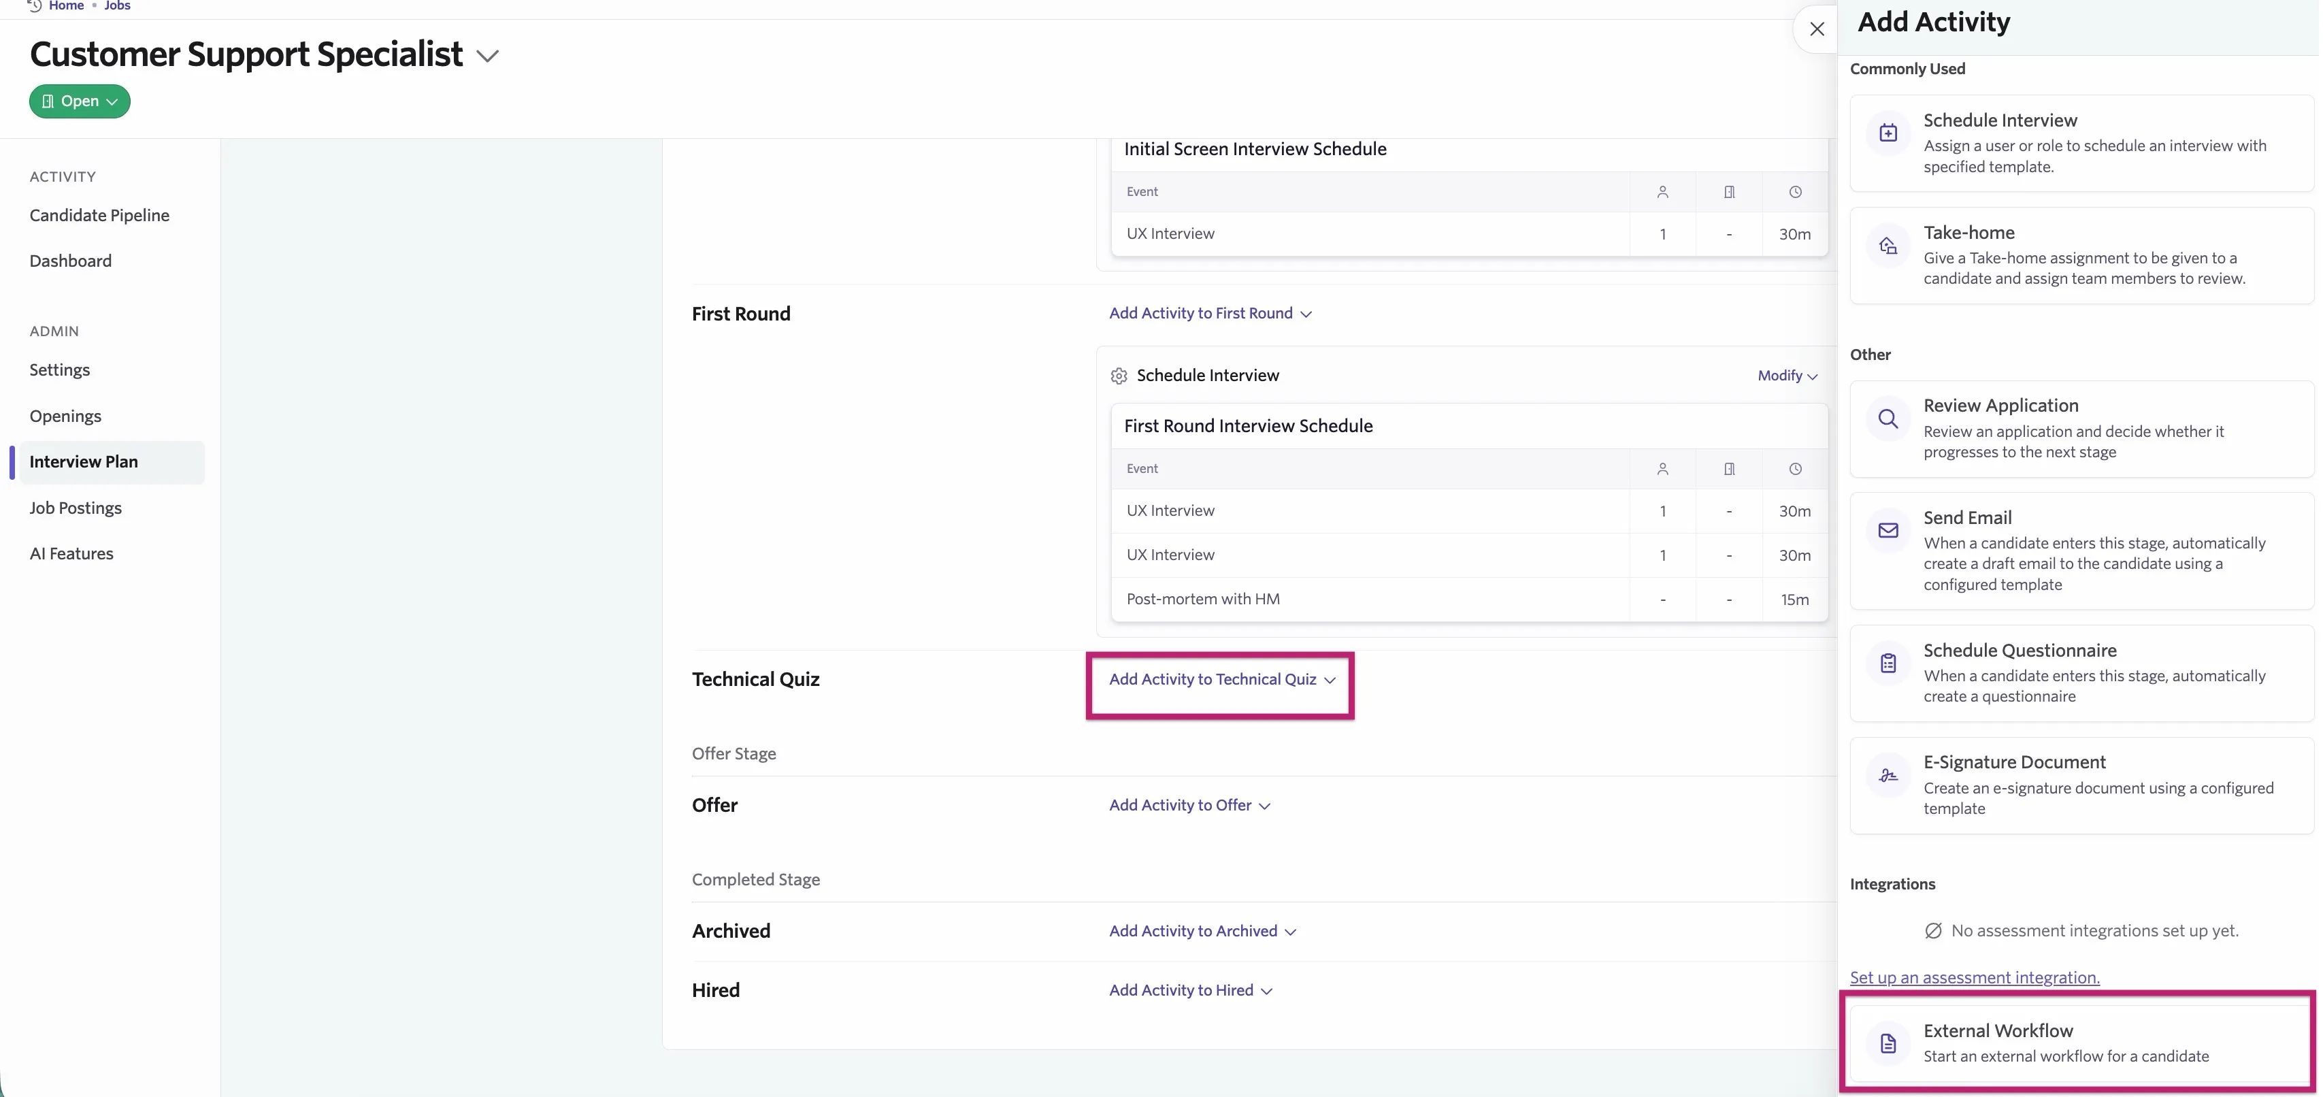Click First Round Interview Schedule title
The height and width of the screenshot is (1097, 2323).
coord(1248,426)
